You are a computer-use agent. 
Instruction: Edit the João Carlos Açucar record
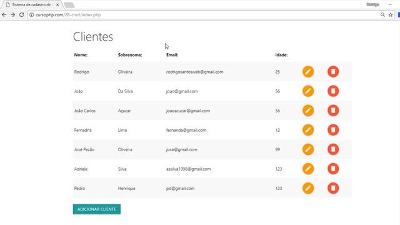308,111
